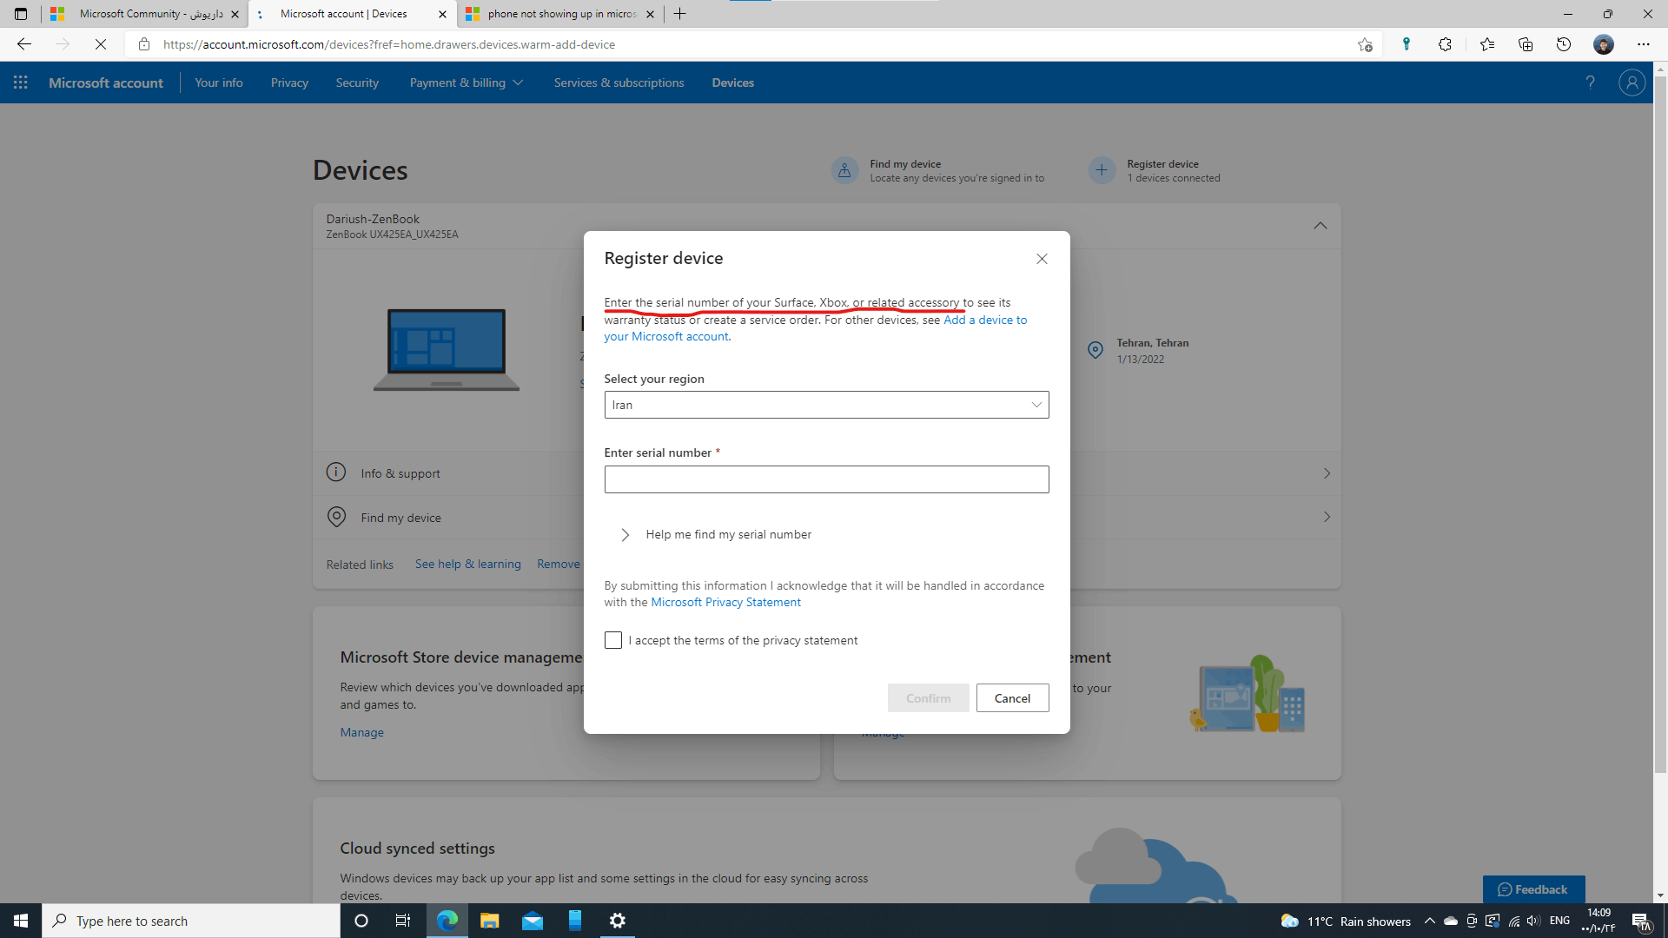This screenshot has height=938, width=1668.
Task: Switch the ENG input language indicator
Action: coord(1559,921)
